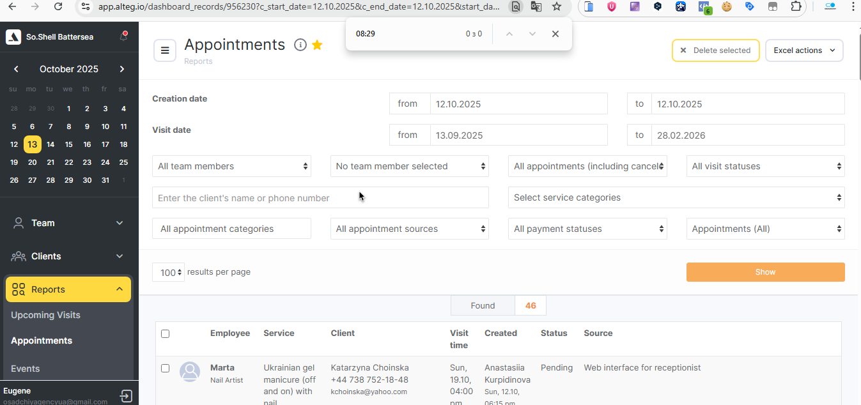Open Upcoming Visits in Reports menu
Screen dimensions: 861x405
point(45,315)
